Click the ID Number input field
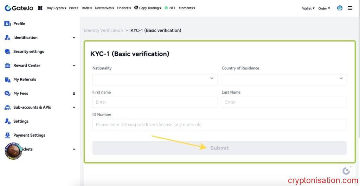This screenshot has height=186, width=360. (x=219, y=124)
